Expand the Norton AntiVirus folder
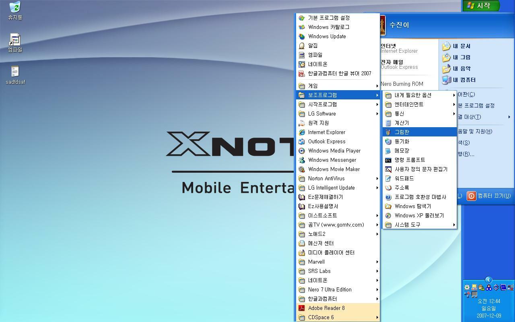515x322 pixels. point(338,178)
